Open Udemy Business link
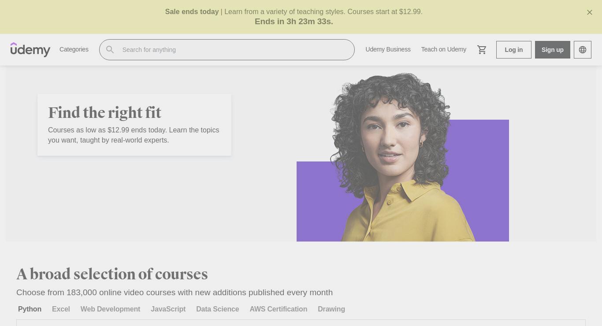602x326 pixels. click(388, 49)
